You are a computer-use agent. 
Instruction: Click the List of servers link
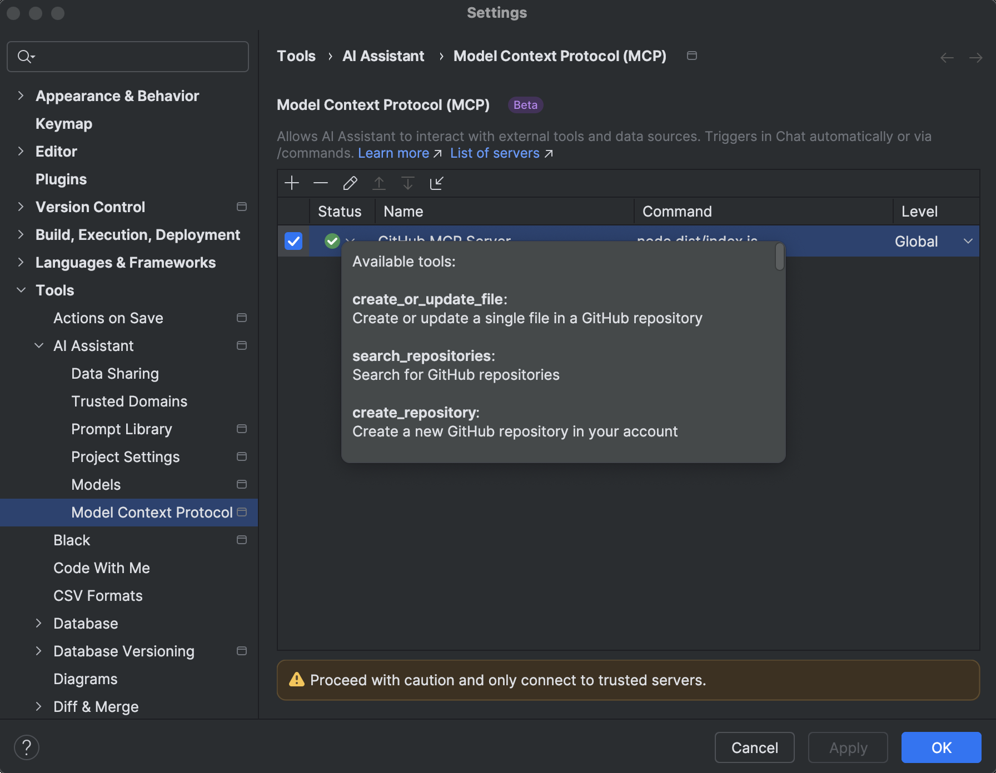tap(495, 153)
